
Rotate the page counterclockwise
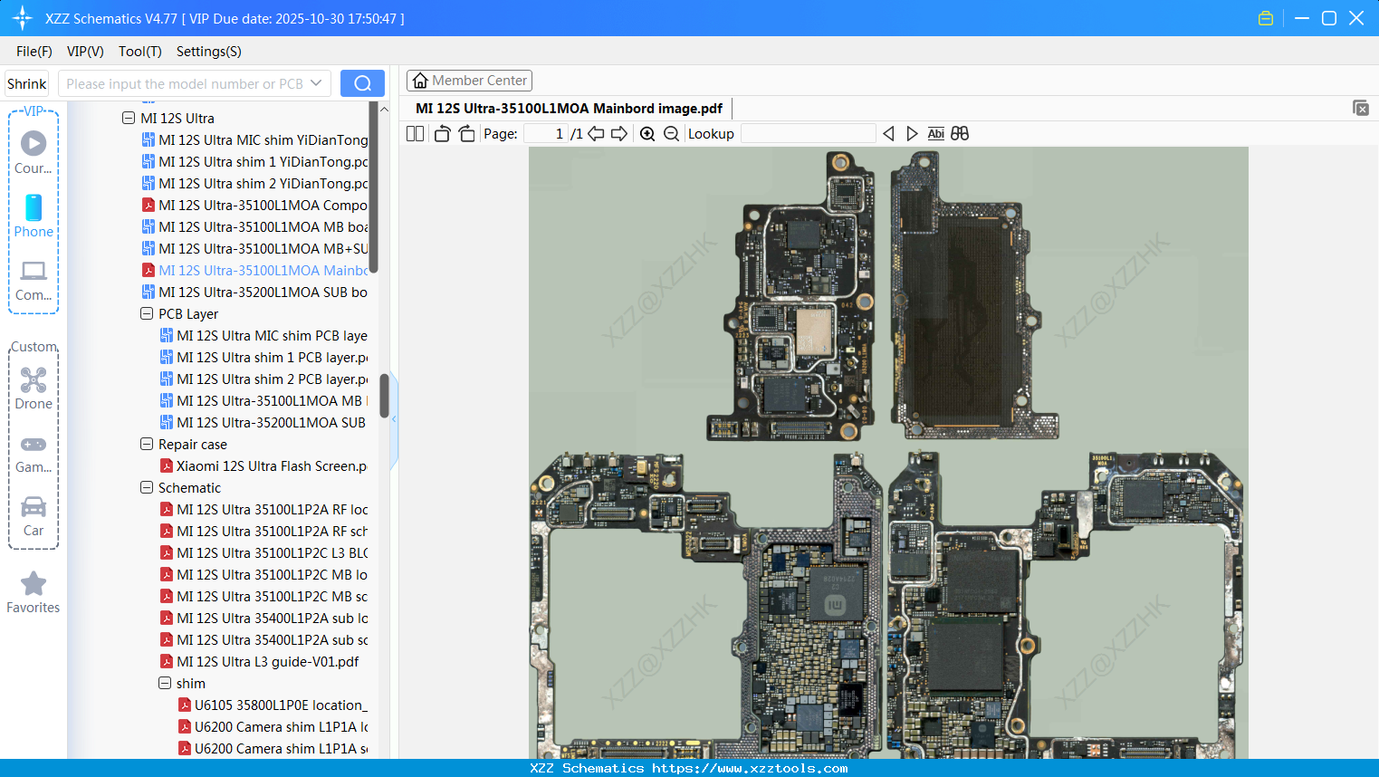coord(442,132)
